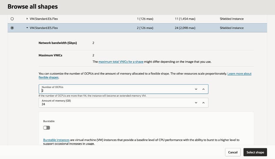The height and width of the screenshot is (159, 275).
Task: Click the Cancel button
Action: 233,152
